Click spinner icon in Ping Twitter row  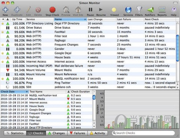pos(8,83)
